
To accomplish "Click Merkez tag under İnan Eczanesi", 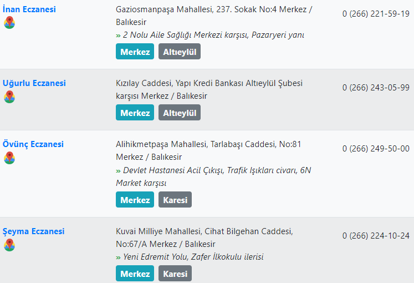I will click(x=135, y=52).
